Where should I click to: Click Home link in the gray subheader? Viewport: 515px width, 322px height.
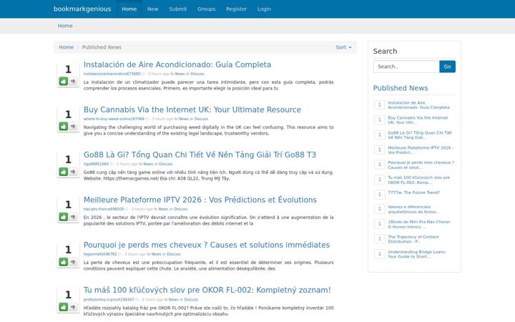pos(65,26)
